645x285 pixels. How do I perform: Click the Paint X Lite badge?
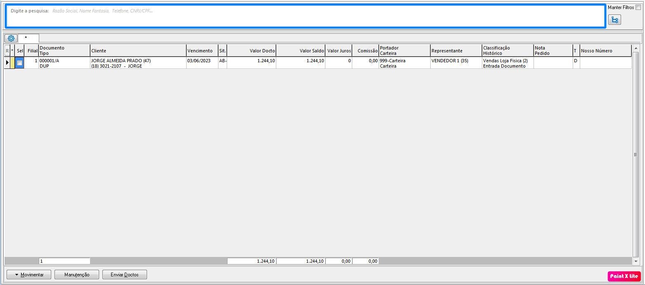[x=624, y=276]
